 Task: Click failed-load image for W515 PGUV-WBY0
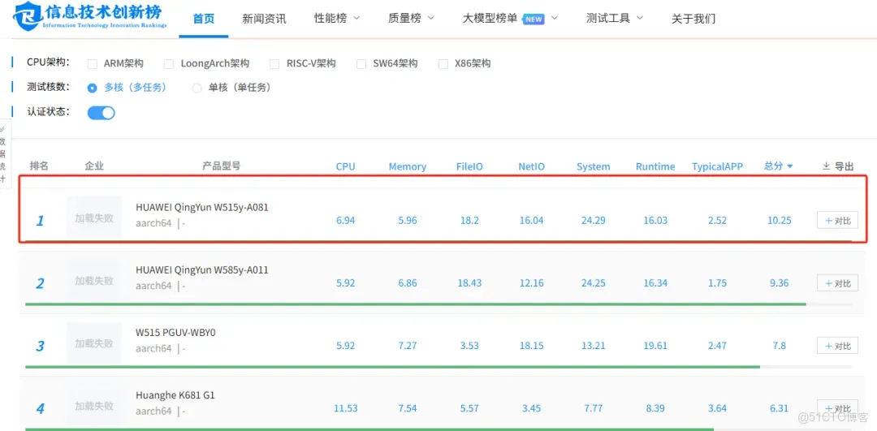point(94,343)
